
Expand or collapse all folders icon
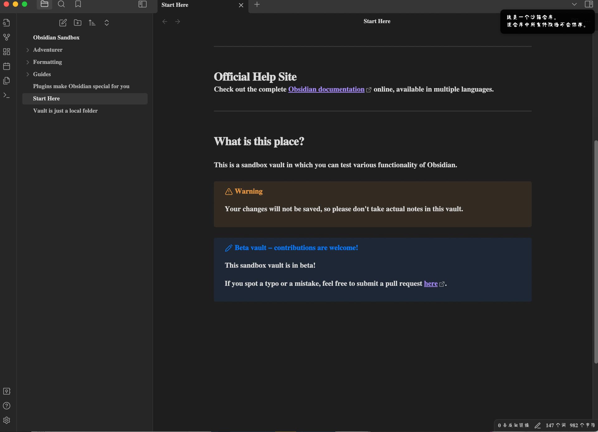click(107, 23)
